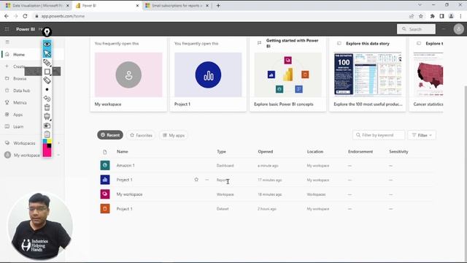Switch to the Data Visualization browser tab
Viewport: 467px width, 263px height.
[37, 5]
